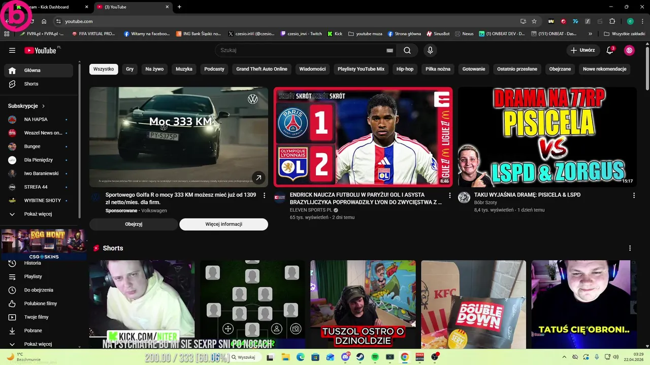Open the YouTube account avatar menu
Image resolution: width=650 pixels, height=365 pixels.
point(629,50)
